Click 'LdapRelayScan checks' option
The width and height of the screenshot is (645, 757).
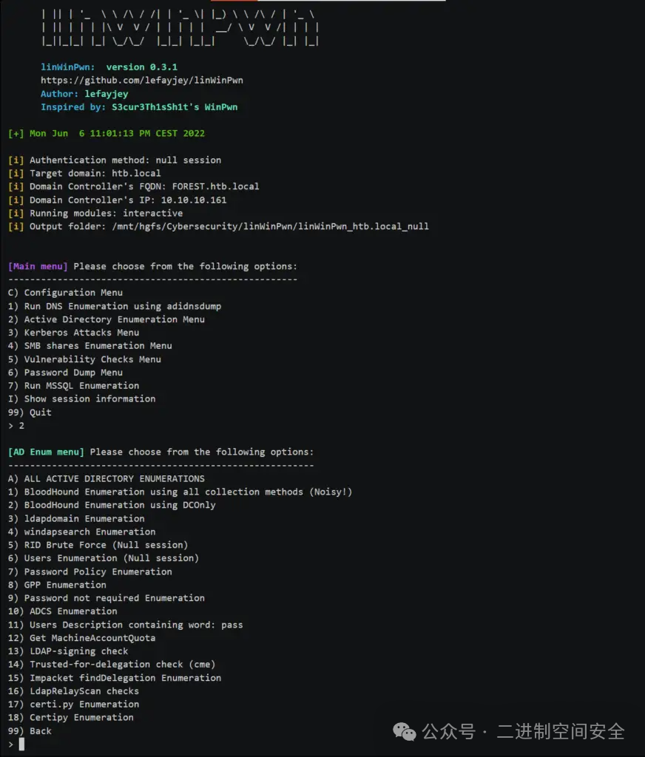tap(73, 691)
